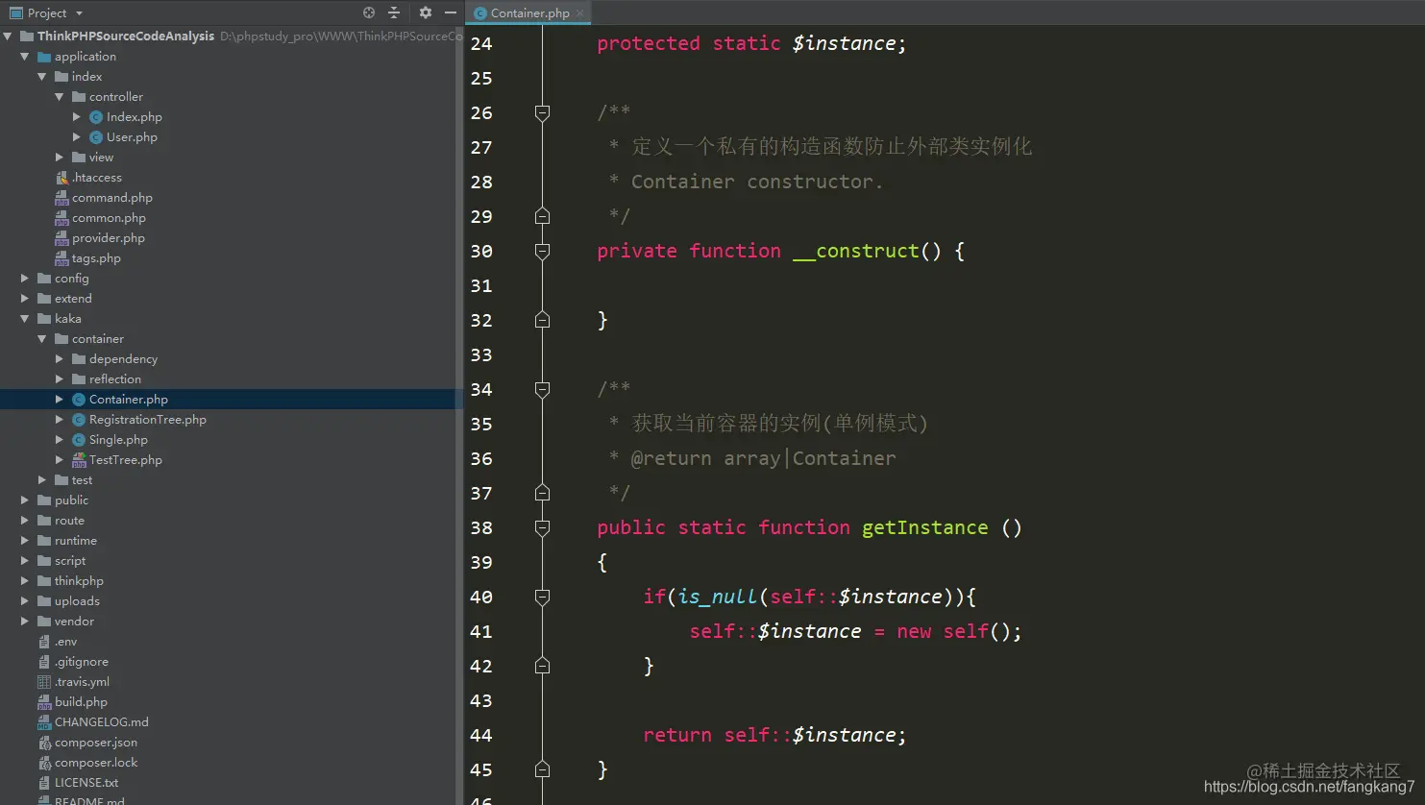Select the Container.php editor tab
Screen dimensions: 1425x805
click(x=527, y=13)
